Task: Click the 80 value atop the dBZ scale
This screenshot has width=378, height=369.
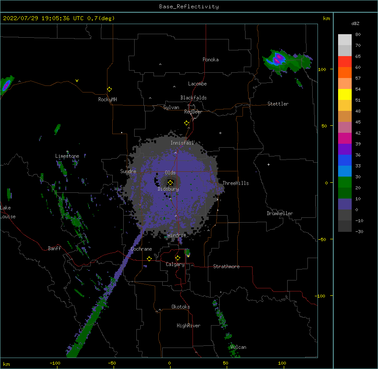Action: click(358, 35)
